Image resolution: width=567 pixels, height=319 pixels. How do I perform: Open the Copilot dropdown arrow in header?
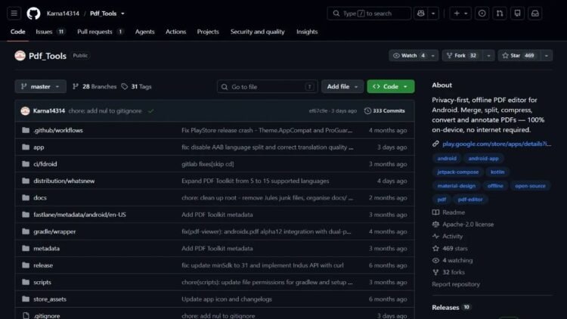click(433, 14)
